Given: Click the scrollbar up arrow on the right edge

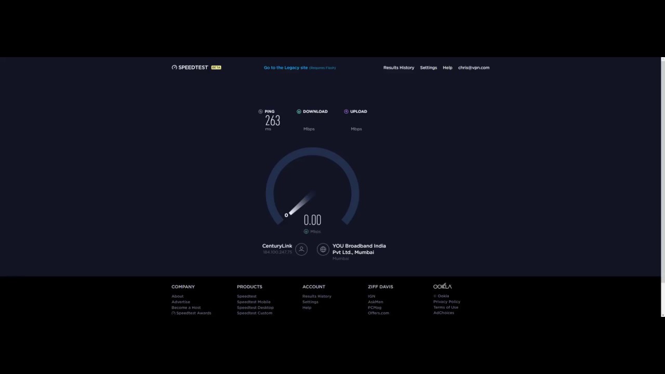Looking at the screenshot, I should 662,59.
